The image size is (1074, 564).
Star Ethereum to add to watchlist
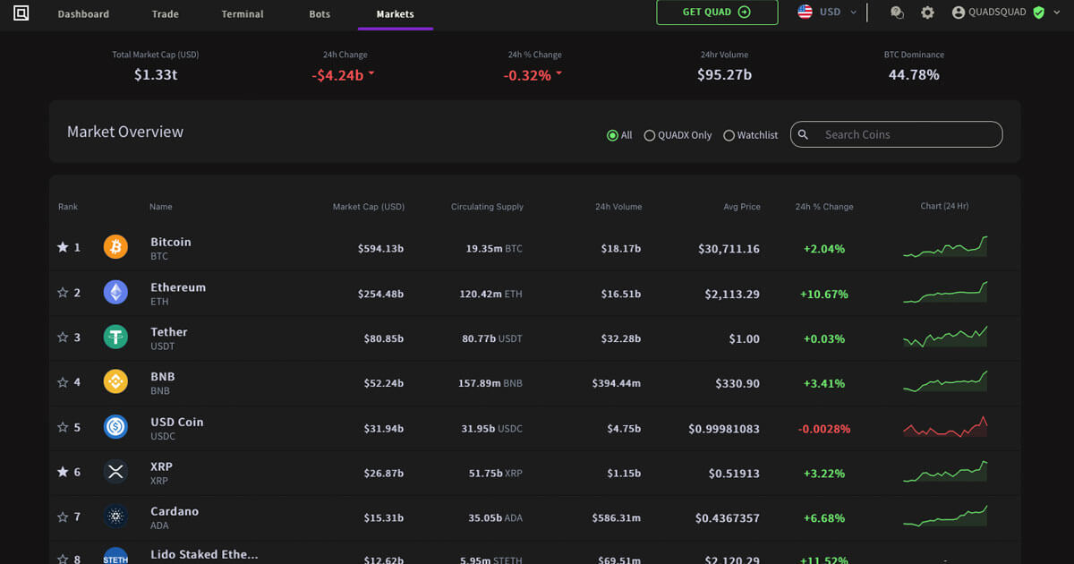tap(63, 292)
